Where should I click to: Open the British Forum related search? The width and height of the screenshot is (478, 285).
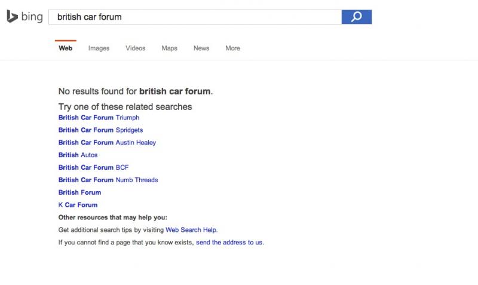click(x=79, y=192)
